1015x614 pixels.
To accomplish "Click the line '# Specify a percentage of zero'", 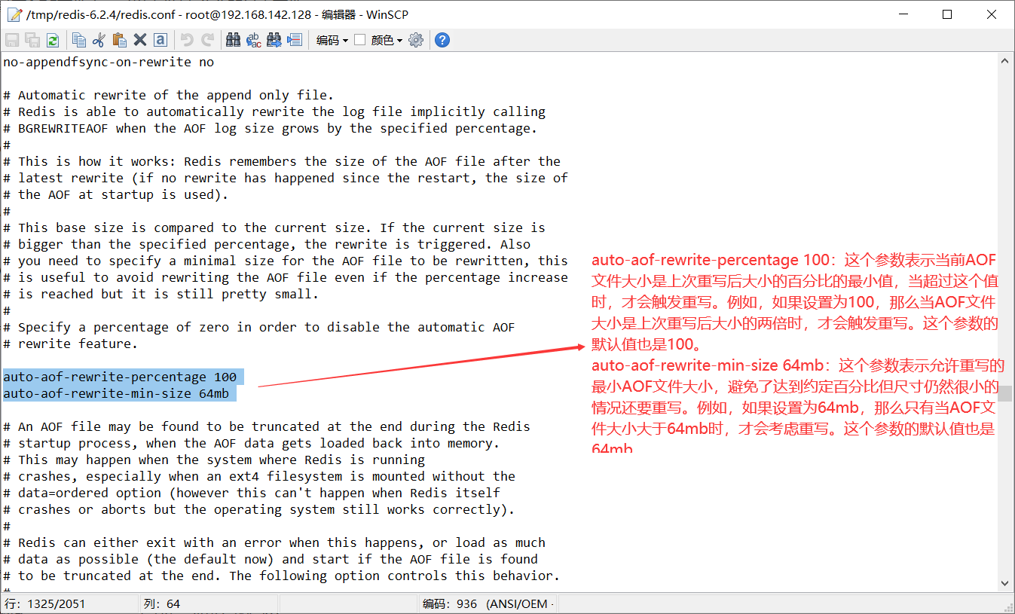I will [x=259, y=327].
